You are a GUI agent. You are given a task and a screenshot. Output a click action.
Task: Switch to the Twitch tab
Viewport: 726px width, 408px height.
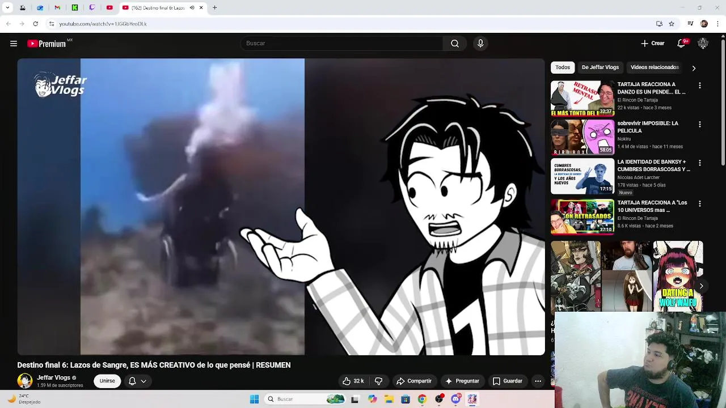(x=92, y=8)
